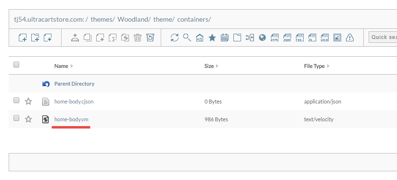This screenshot has width=397, height=180.
Task: Click the HTML file icon
Action: [275, 38]
